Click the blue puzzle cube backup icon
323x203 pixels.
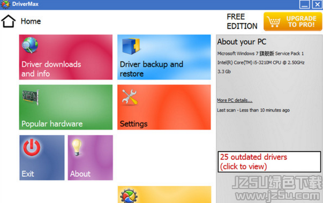(x=131, y=46)
